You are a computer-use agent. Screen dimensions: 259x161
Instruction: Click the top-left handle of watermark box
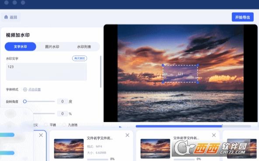163,65
